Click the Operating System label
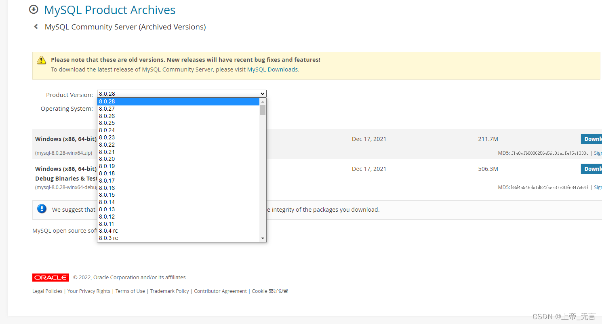The image size is (602, 324). pos(67,109)
